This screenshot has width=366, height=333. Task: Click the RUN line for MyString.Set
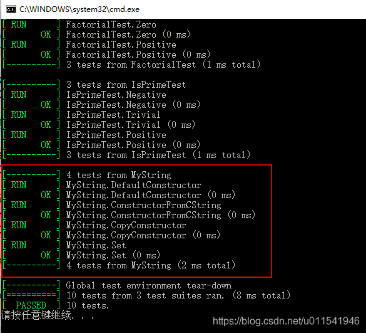(x=64, y=245)
